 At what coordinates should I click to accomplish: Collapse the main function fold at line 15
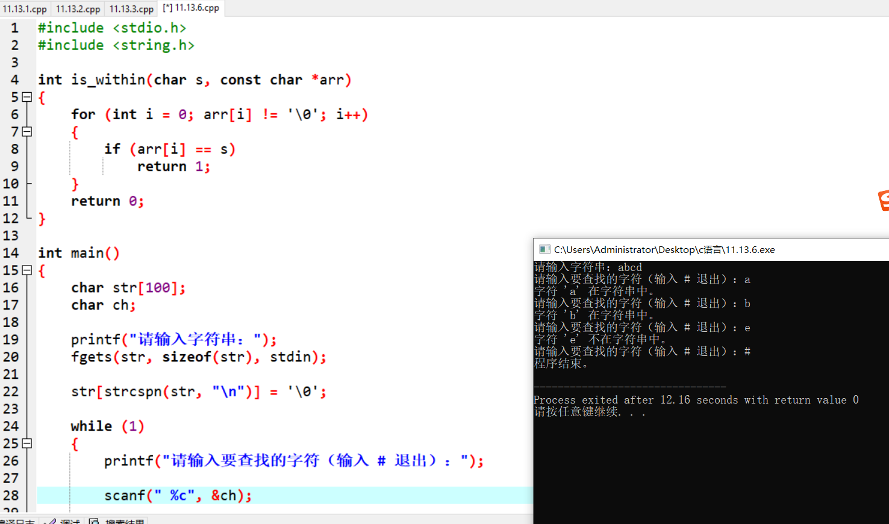pyautogui.click(x=27, y=270)
